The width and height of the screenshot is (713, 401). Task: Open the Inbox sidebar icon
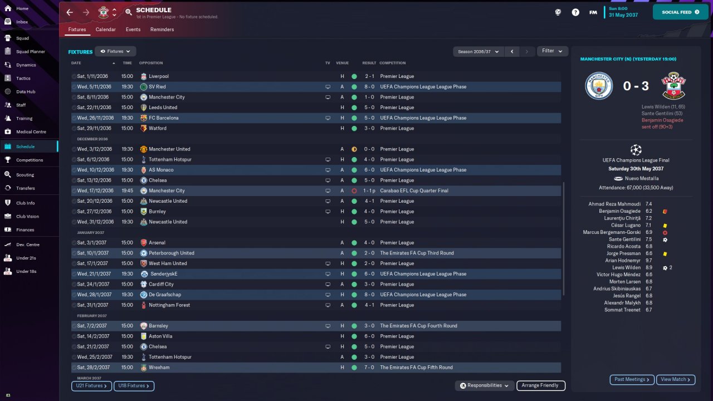[x=8, y=22]
